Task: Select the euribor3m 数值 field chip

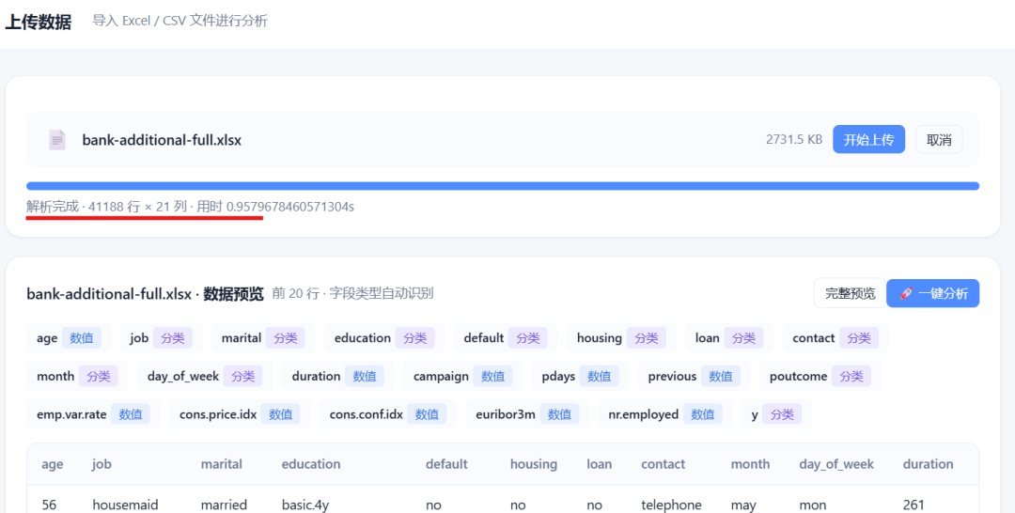Action: (x=527, y=414)
